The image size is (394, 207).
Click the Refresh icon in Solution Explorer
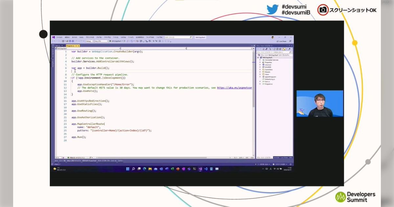tap(274, 49)
